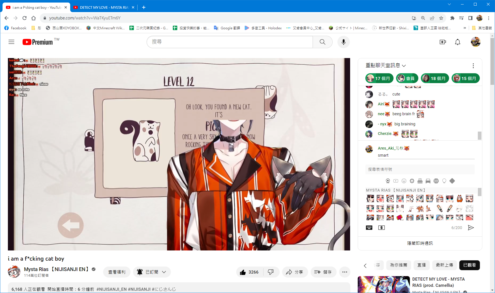
Task: Focus the YouTube search input field
Action: 230,42
